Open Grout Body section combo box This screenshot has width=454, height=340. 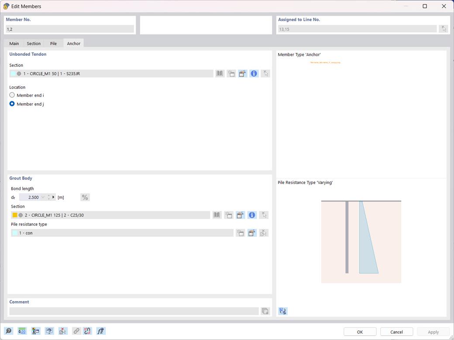[x=110, y=215]
